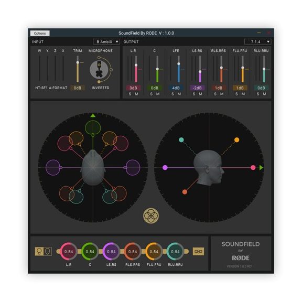Mute the RLU.RRU output channel

click(264, 94)
